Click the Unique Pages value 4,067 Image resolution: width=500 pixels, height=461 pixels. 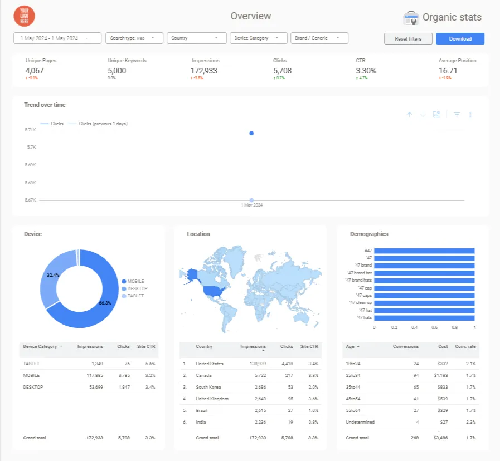click(x=35, y=71)
